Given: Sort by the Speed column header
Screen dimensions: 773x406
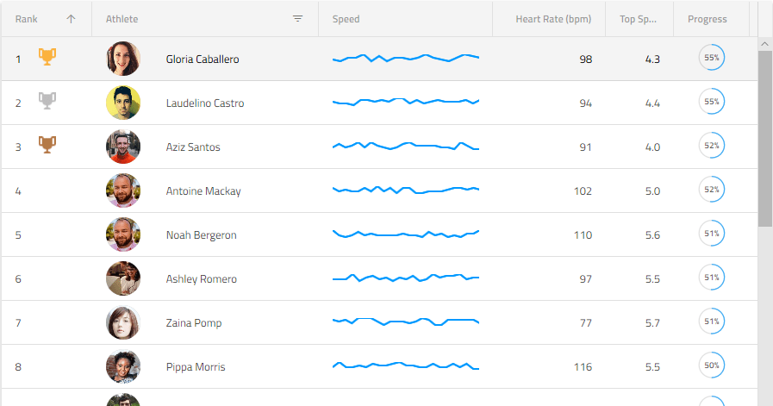Looking at the screenshot, I should [x=346, y=19].
